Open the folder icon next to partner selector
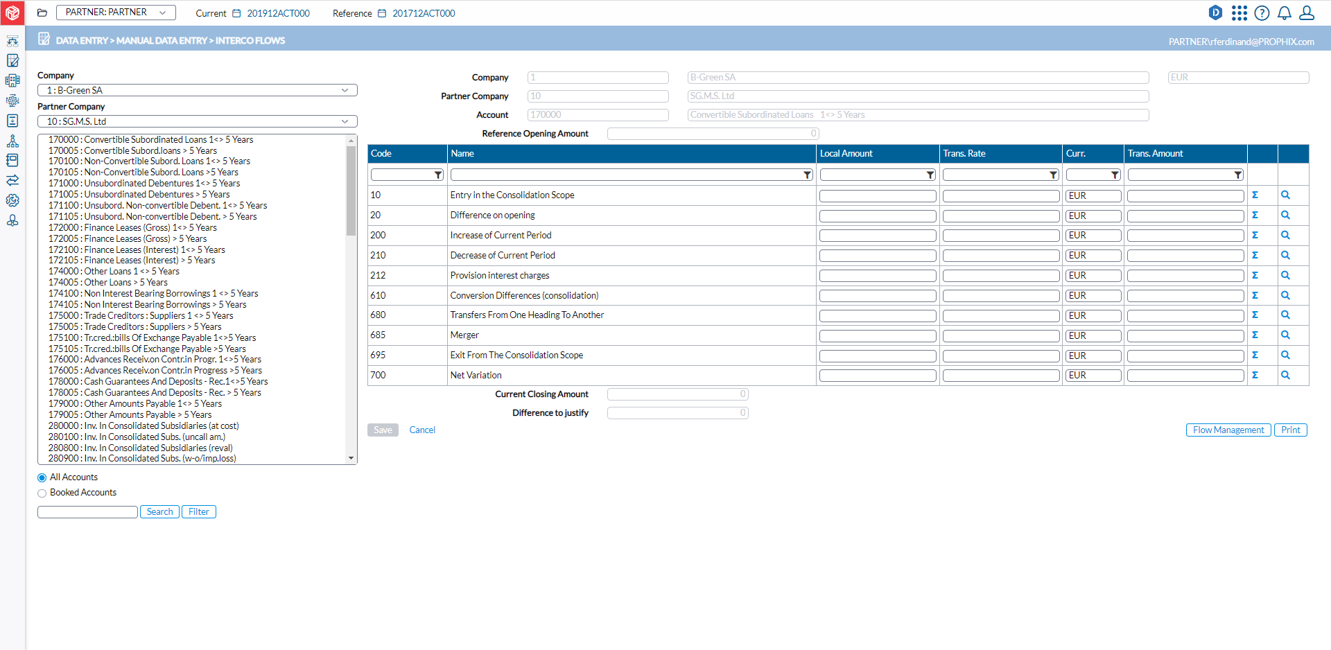1331x650 pixels. 42,12
